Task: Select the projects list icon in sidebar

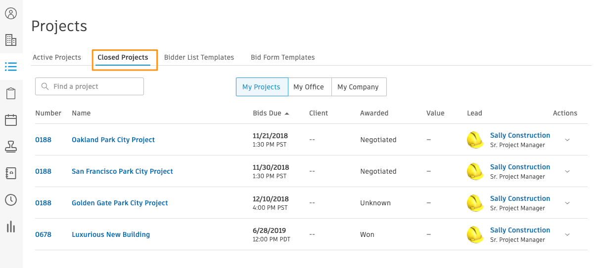Action: 11,67
